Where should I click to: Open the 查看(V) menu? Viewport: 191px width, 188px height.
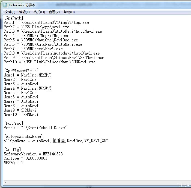(54, 12)
